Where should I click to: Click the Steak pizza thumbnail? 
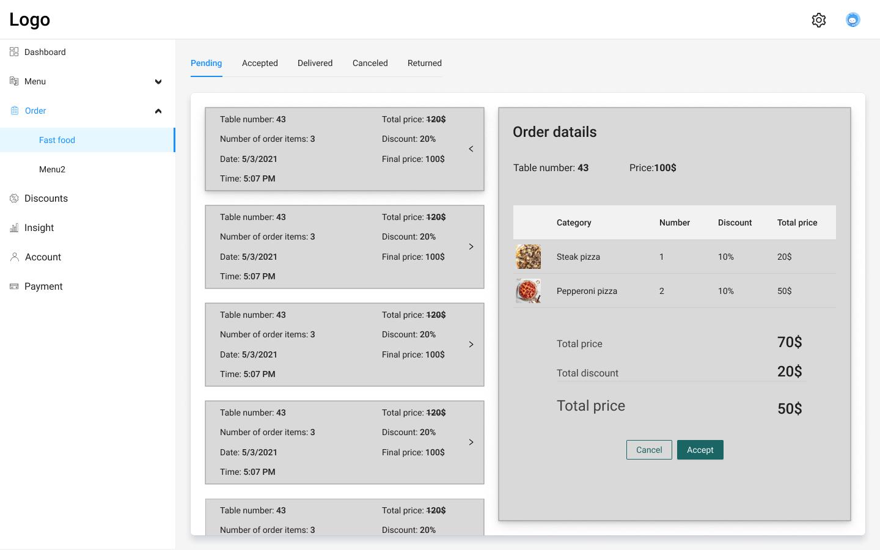pyautogui.click(x=528, y=257)
